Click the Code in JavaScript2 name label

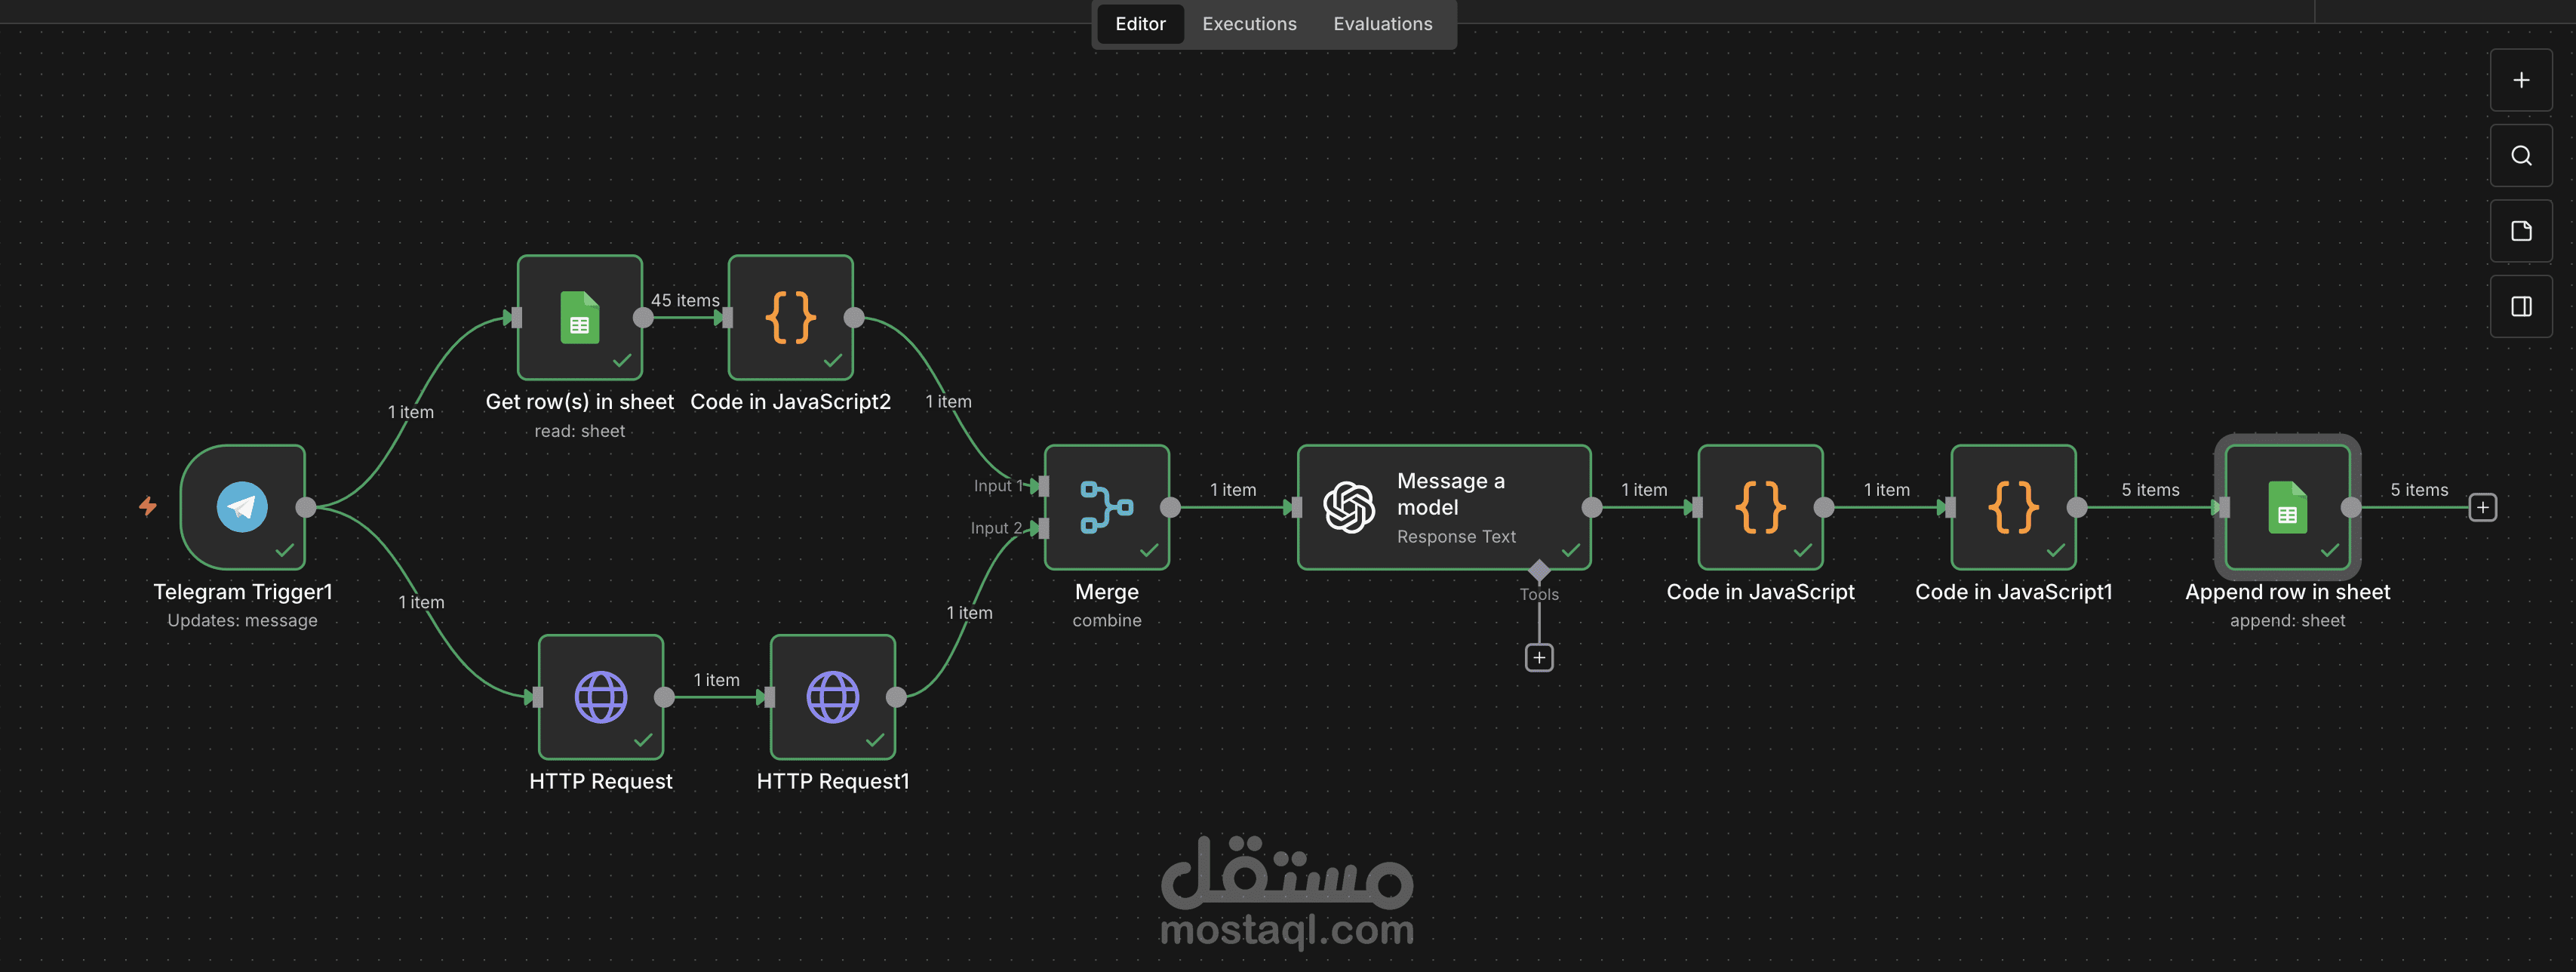pyautogui.click(x=791, y=402)
